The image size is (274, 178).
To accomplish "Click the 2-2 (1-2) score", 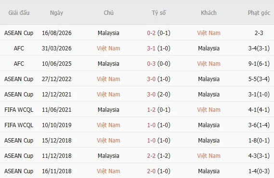I will coord(158,156).
